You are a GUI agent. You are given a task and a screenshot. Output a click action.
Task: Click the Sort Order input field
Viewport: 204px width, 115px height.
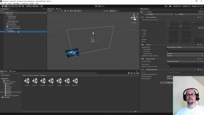tap(185, 51)
